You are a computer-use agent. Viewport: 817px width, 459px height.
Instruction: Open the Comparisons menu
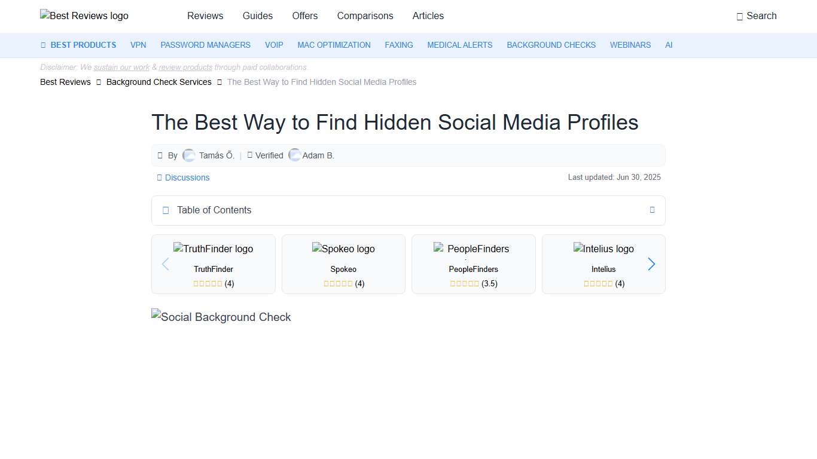pos(365,16)
